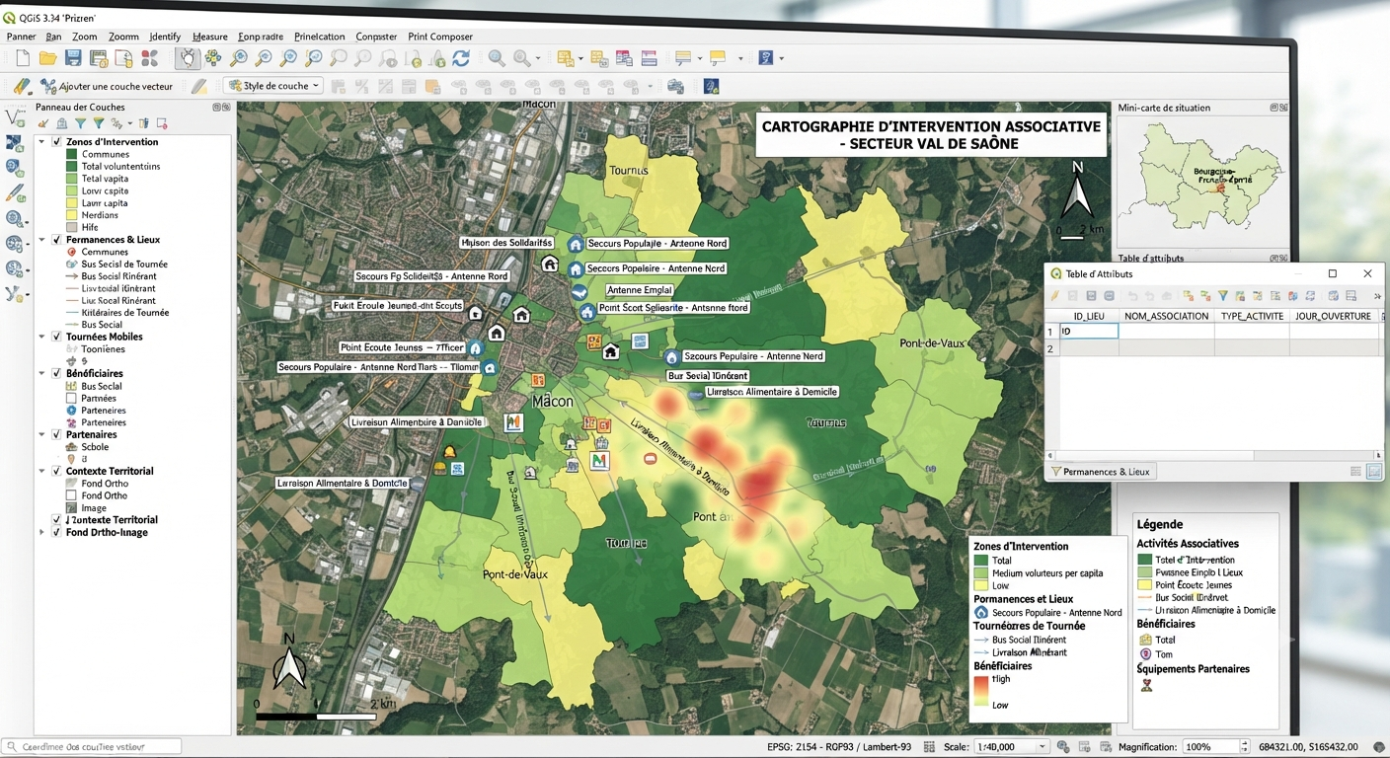Click the form view icon at attribute table bottom-right
1390x758 pixels.
click(1374, 472)
